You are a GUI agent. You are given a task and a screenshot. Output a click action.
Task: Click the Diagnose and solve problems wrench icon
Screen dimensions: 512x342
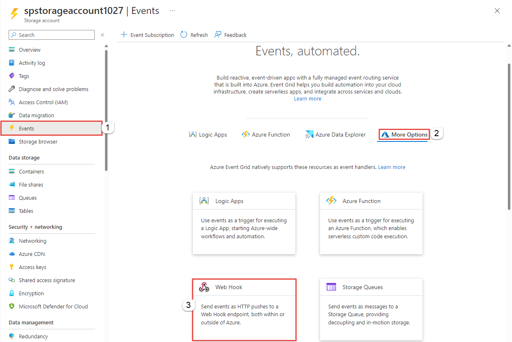[x=11, y=89]
